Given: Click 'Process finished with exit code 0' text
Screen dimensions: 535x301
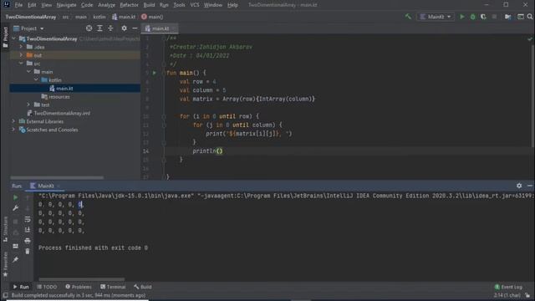Looking at the screenshot, I should (93, 247).
